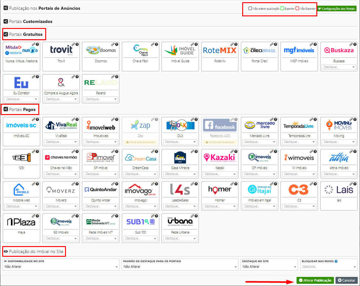
Task: Enable the red 'Não Exportar' checkbox
Action: point(297,8)
